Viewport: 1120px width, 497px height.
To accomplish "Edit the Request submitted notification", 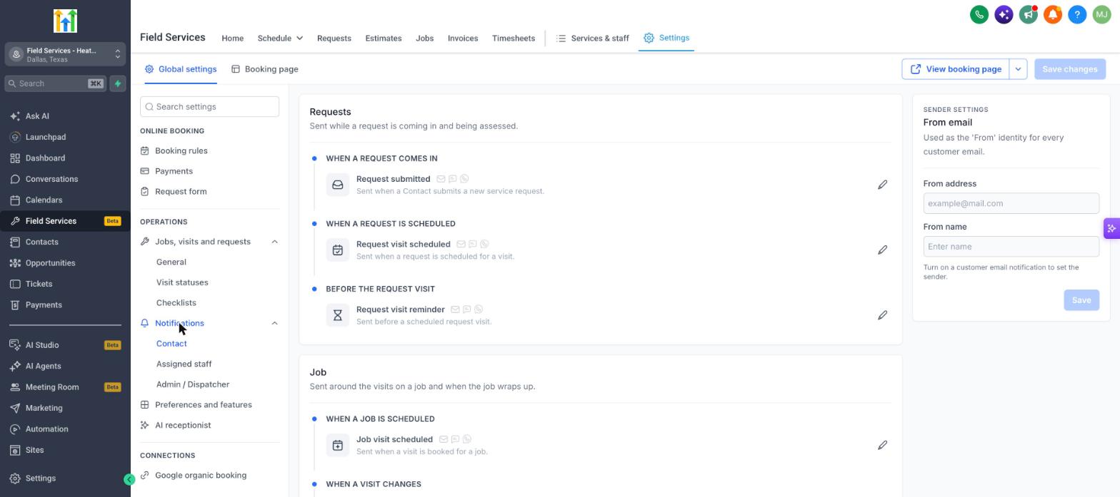I will coord(882,185).
